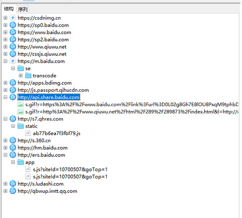Select the http://js.passport.qihucdn.com host row

53,90
